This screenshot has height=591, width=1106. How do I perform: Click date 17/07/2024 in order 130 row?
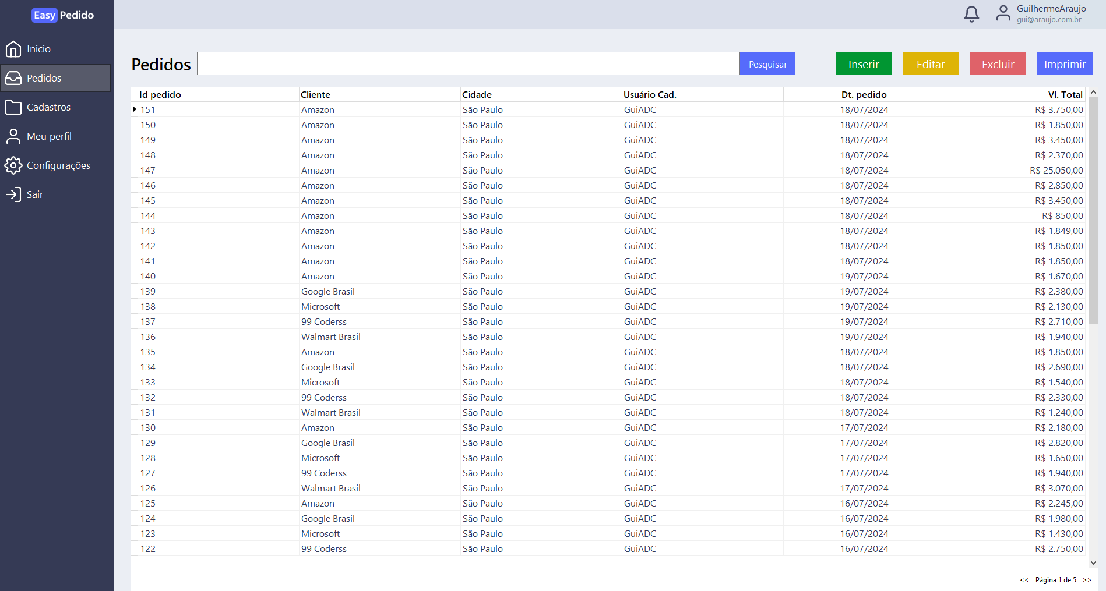coord(864,427)
